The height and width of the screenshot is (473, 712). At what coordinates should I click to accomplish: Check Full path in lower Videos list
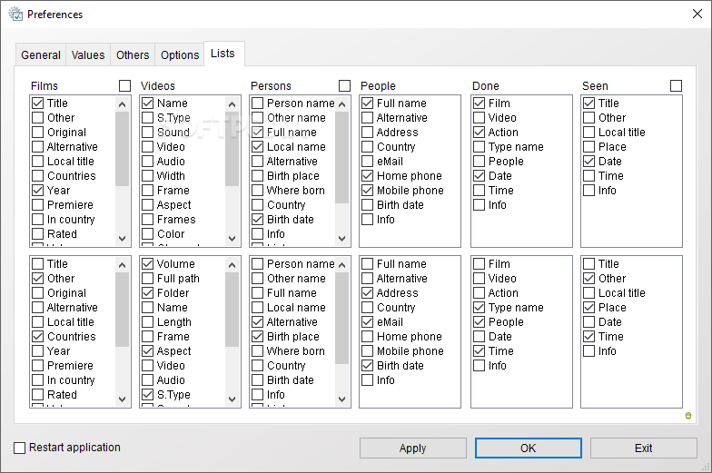(x=147, y=278)
